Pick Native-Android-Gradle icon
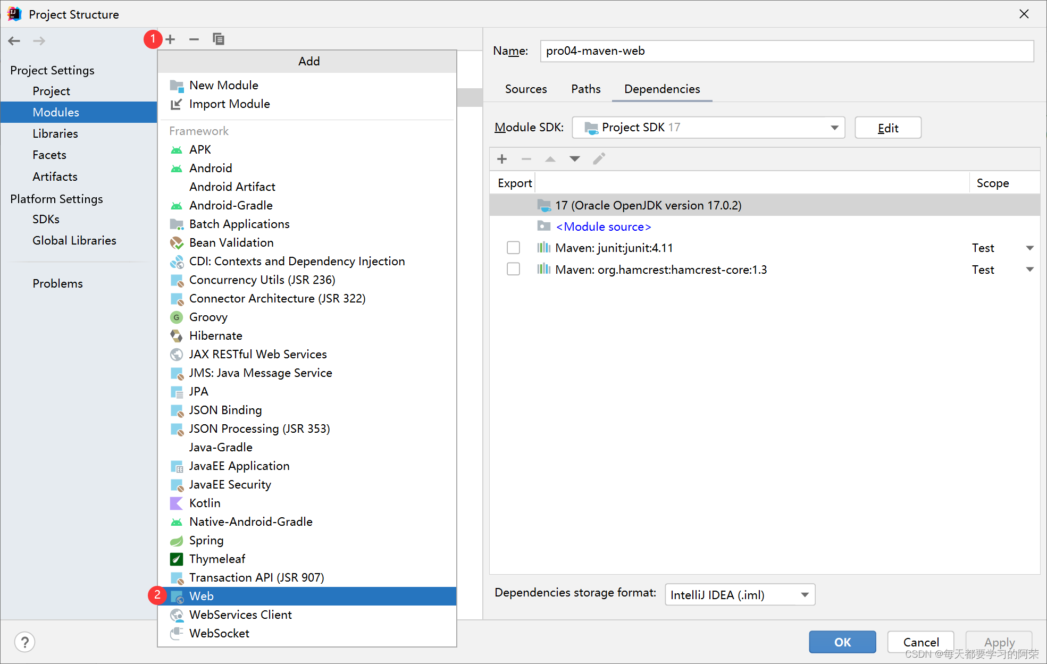Image resolution: width=1047 pixels, height=664 pixels. (177, 522)
